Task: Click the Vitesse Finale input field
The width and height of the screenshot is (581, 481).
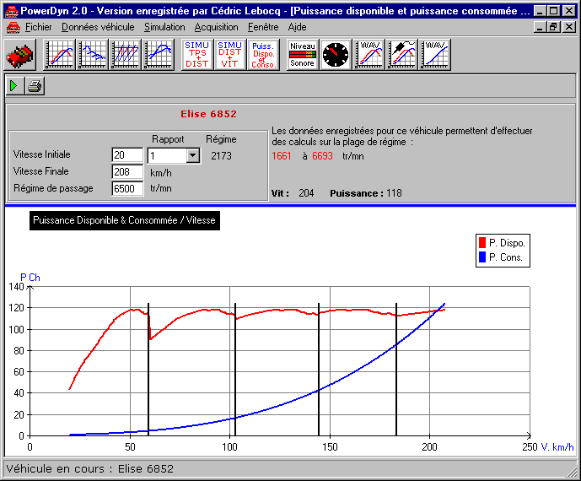Action: pyautogui.click(x=127, y=172)
